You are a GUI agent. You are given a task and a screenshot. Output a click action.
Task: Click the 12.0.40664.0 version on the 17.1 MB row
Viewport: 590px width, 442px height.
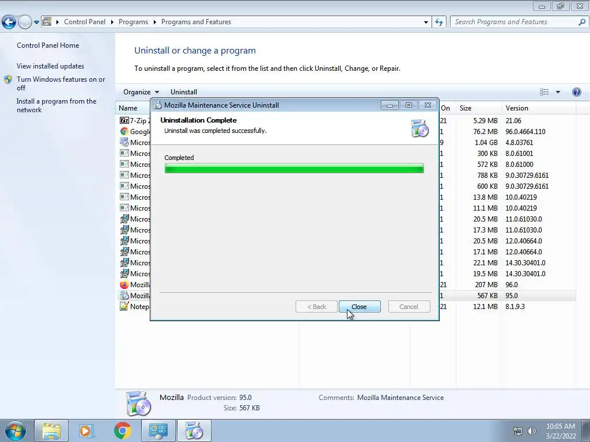[523, 252]
